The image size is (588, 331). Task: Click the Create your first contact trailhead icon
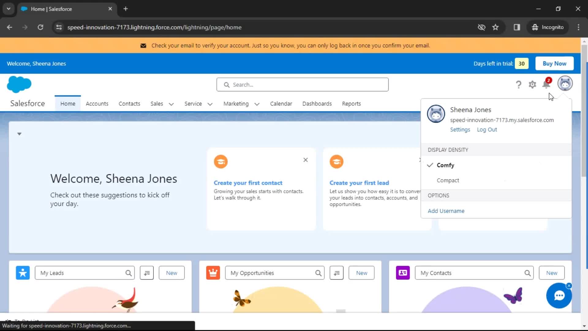click(221, 162)
